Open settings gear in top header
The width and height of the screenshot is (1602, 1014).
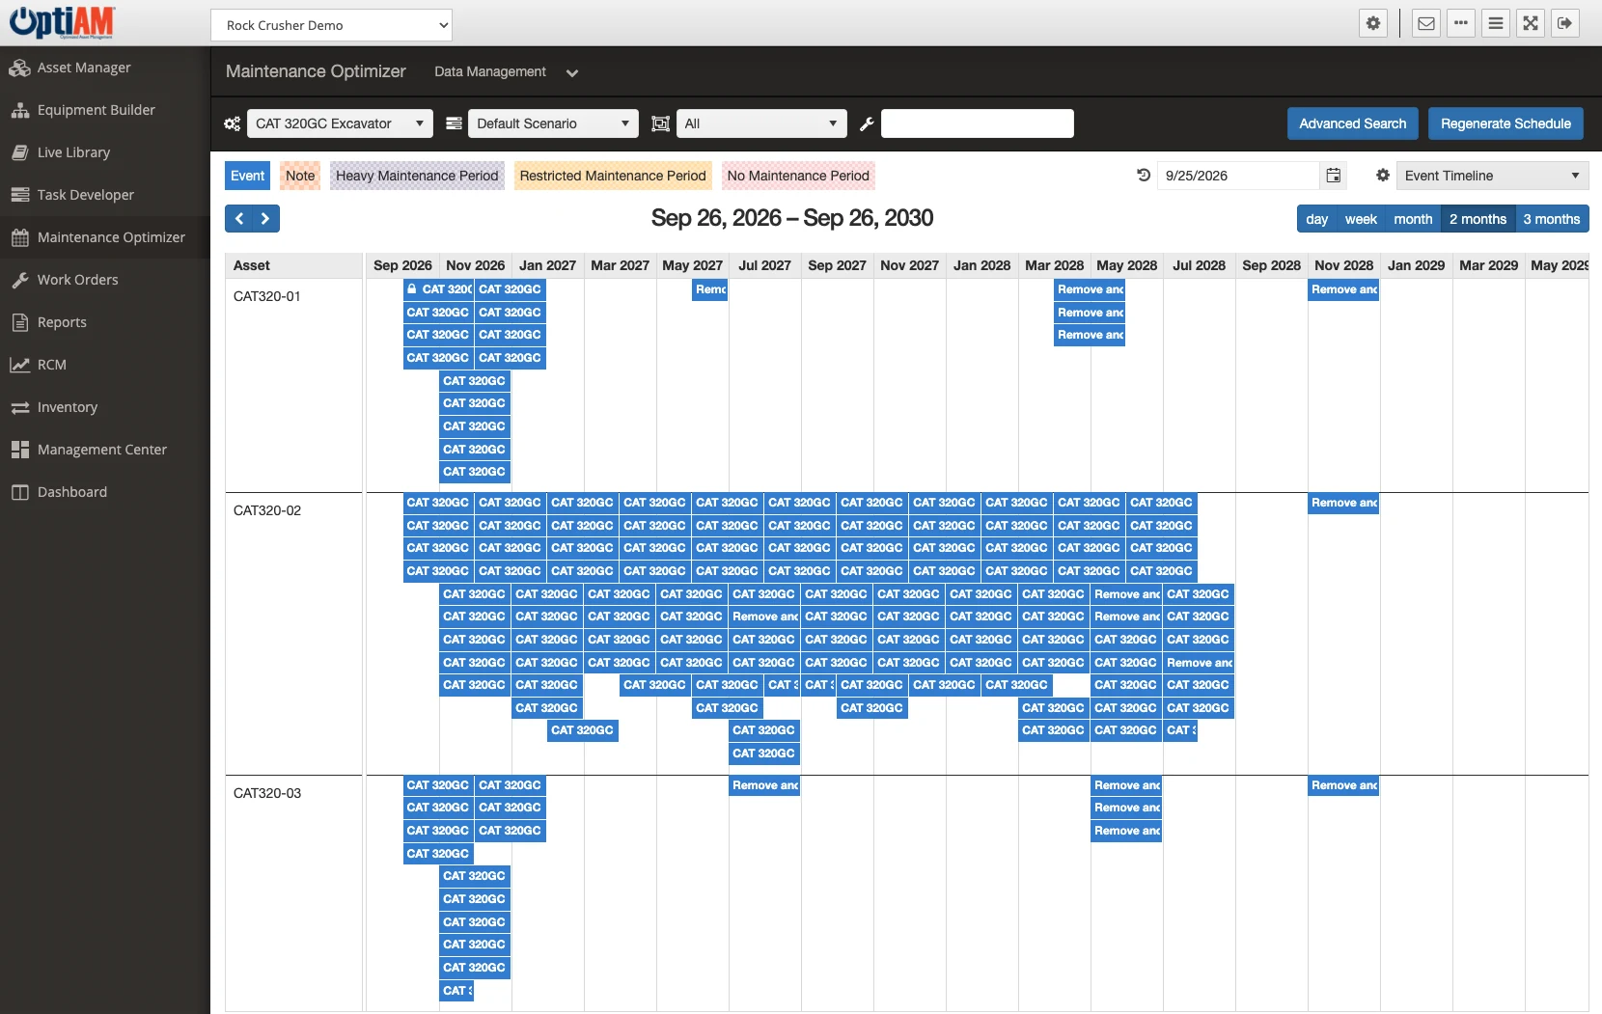(x=1373, y=23)
